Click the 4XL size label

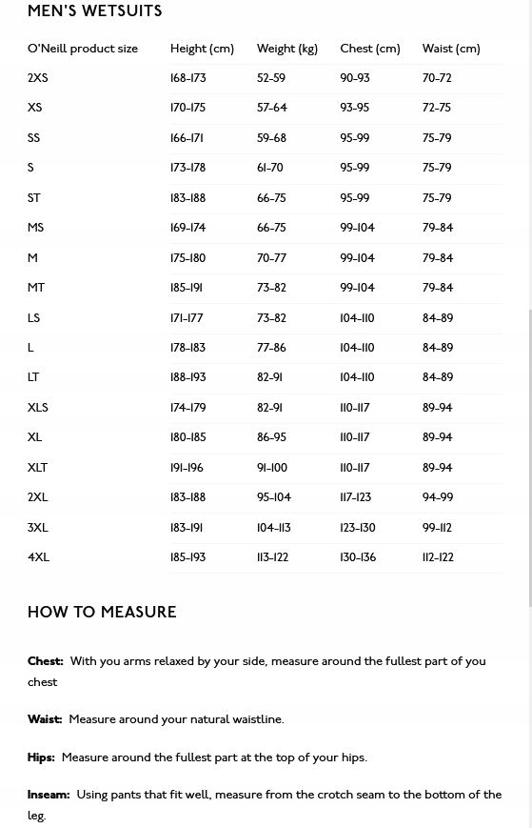coord(38,557)
